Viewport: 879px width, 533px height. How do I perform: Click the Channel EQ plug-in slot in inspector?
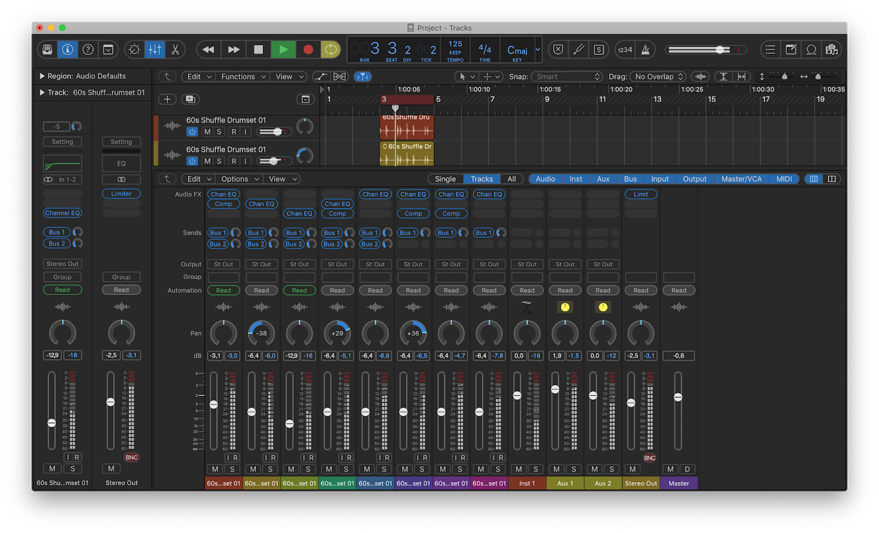62,213
